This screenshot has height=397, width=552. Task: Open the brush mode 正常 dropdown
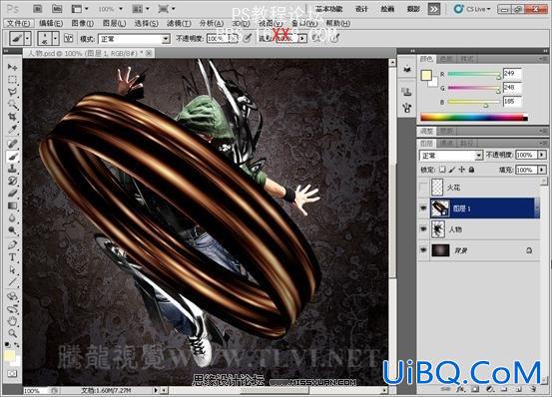coord(134,39)
